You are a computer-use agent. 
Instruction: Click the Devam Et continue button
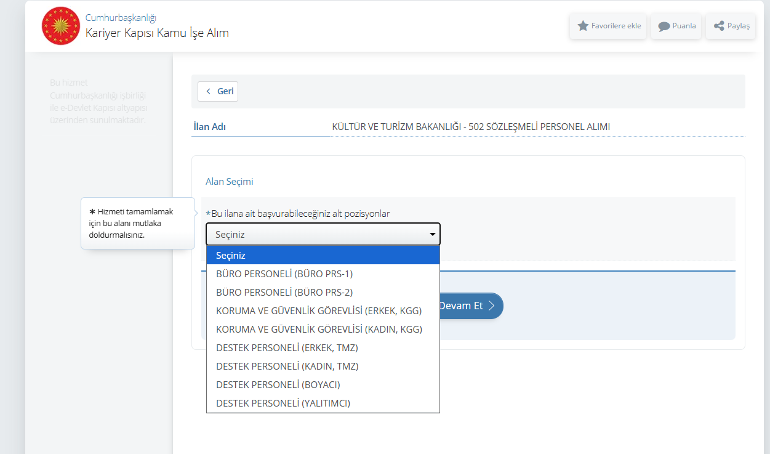point(471,306)
